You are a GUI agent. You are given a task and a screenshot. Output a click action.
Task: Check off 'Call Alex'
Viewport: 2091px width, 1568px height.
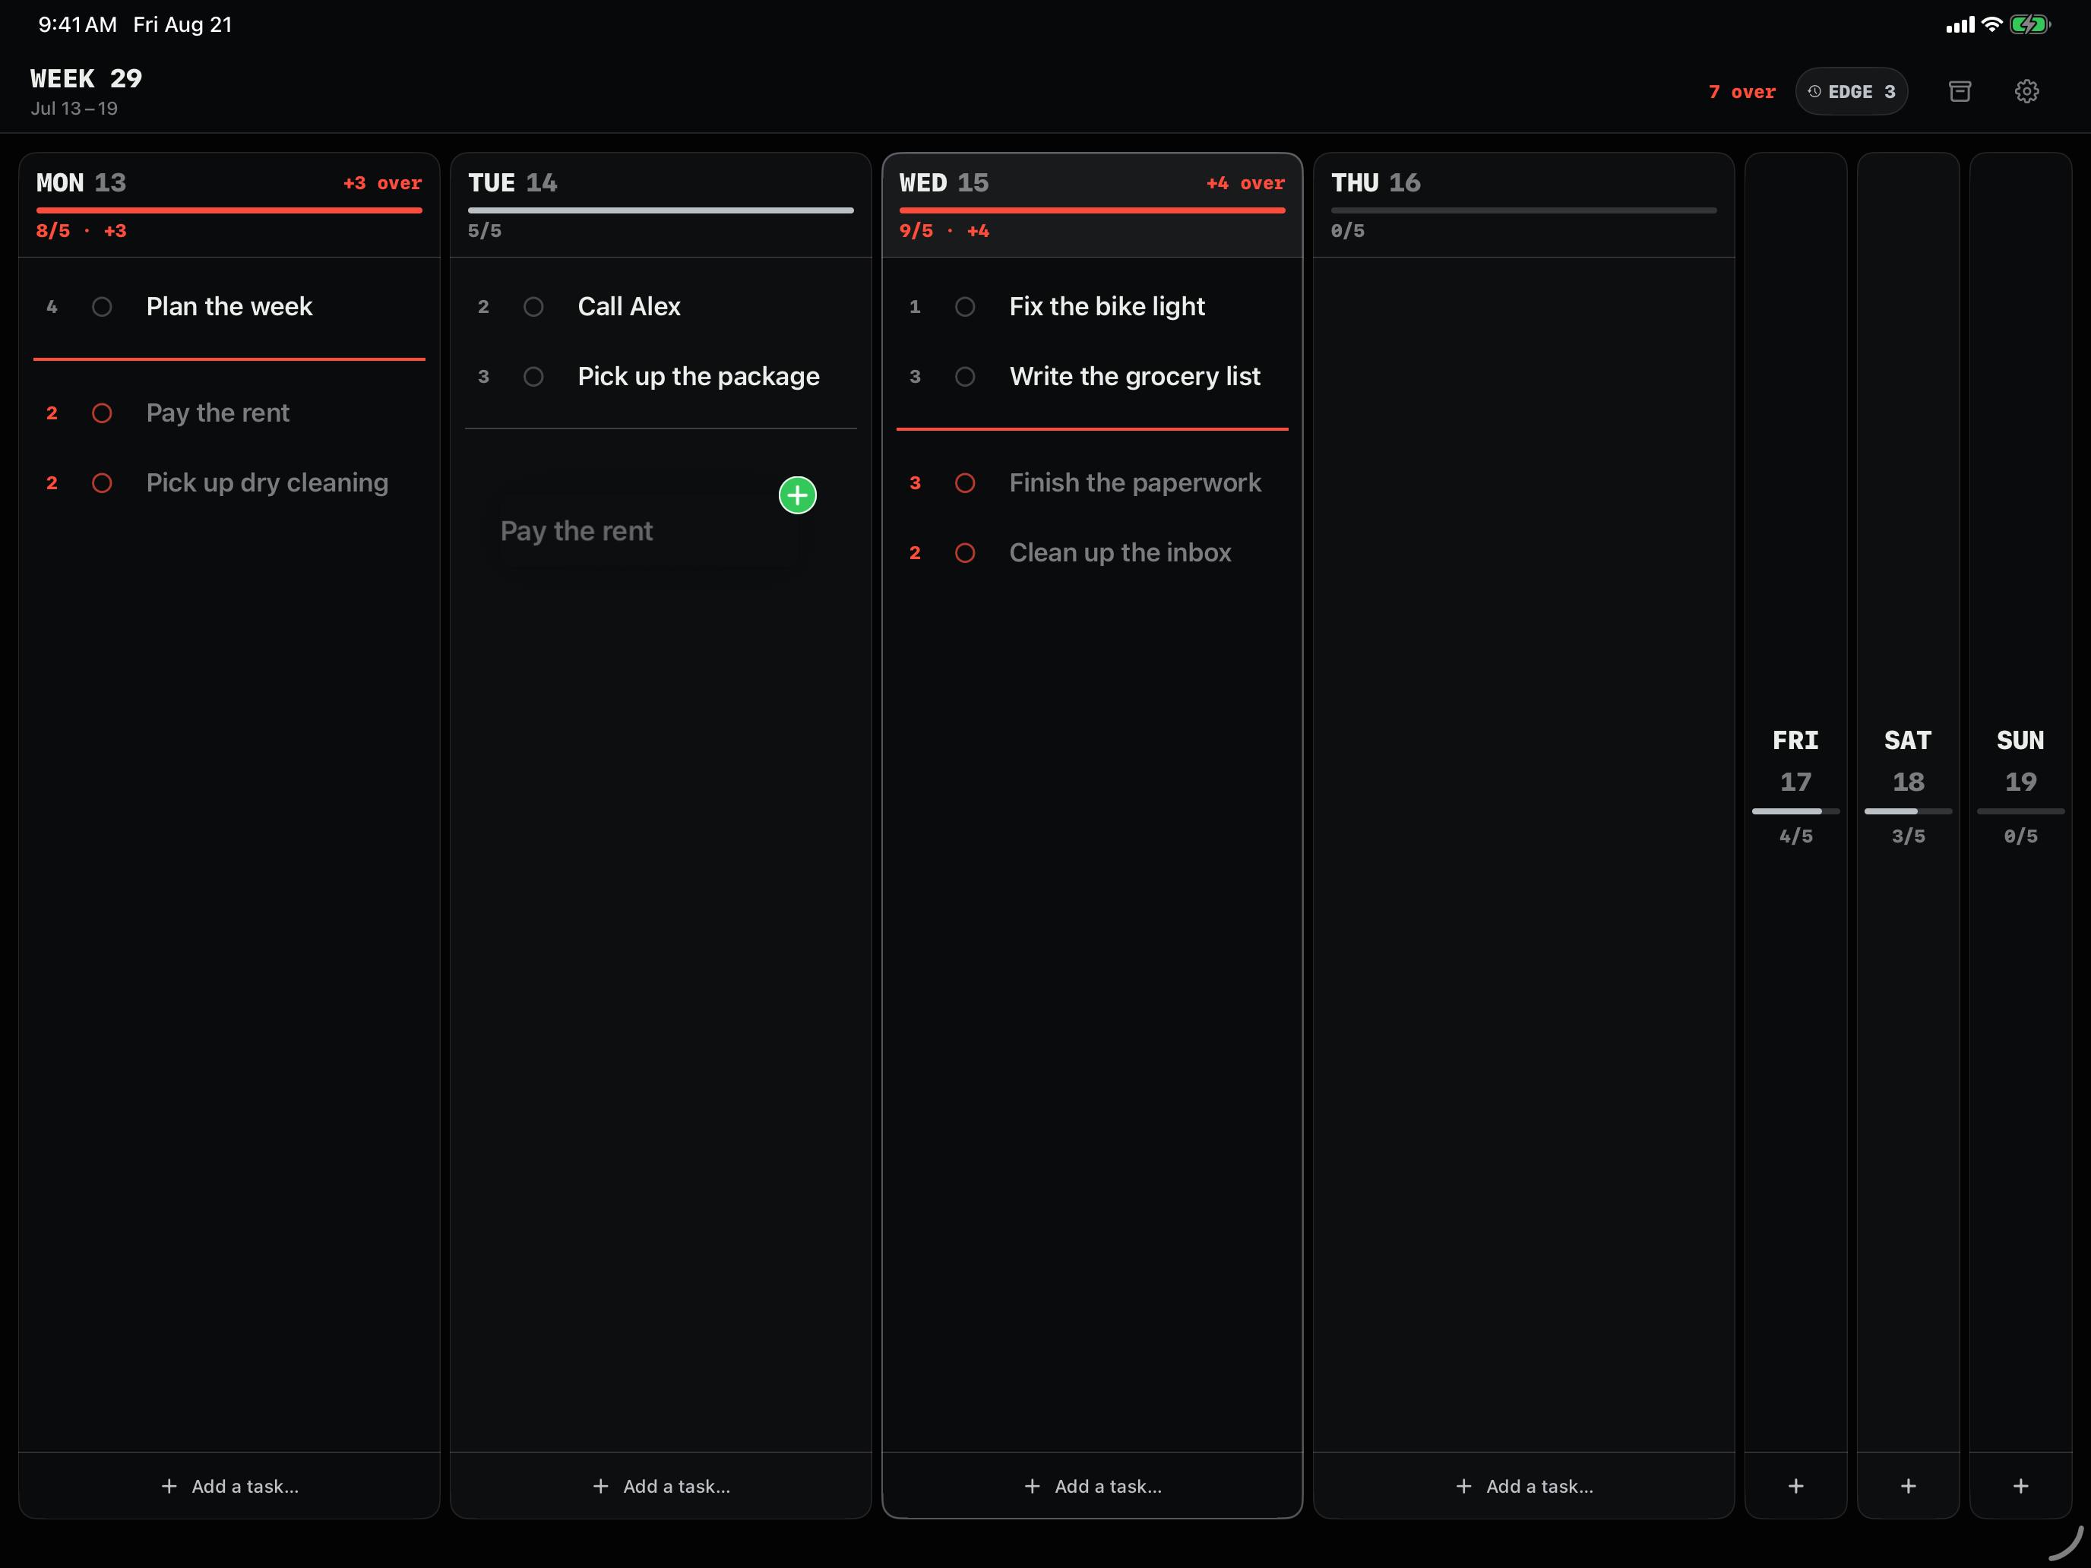(533, 307)
